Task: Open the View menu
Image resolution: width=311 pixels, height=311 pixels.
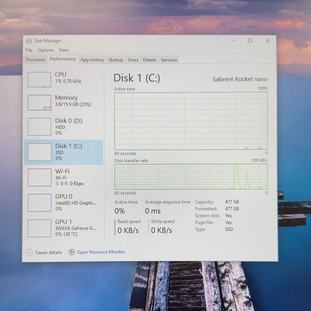Action: (x=64, y=50)
